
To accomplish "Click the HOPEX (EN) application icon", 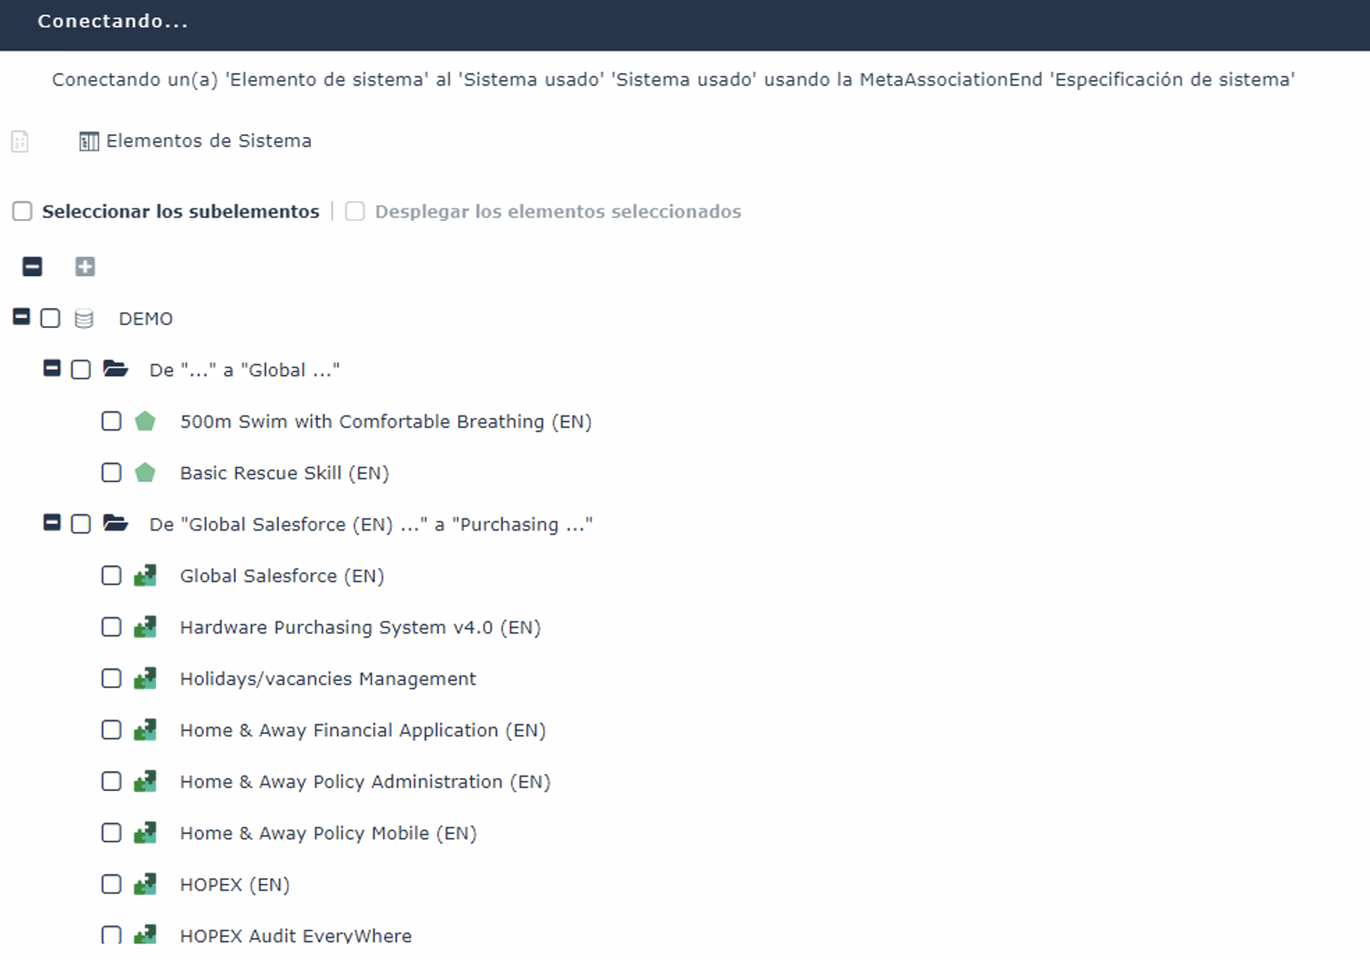I will (145, 883).
